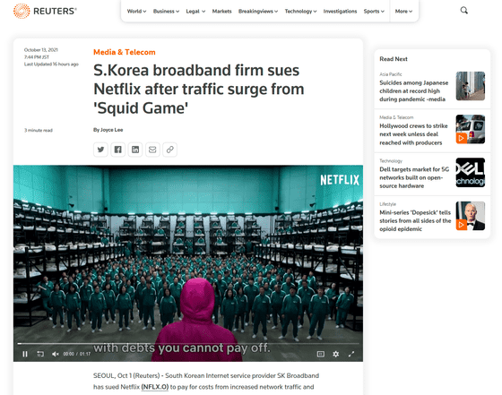502x395 pixels.
Task: Expand the Technology menu
Action: tap(300, 11)
